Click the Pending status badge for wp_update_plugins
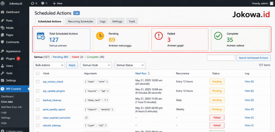This screenshot has width=275, height=132. click(217, 91)
